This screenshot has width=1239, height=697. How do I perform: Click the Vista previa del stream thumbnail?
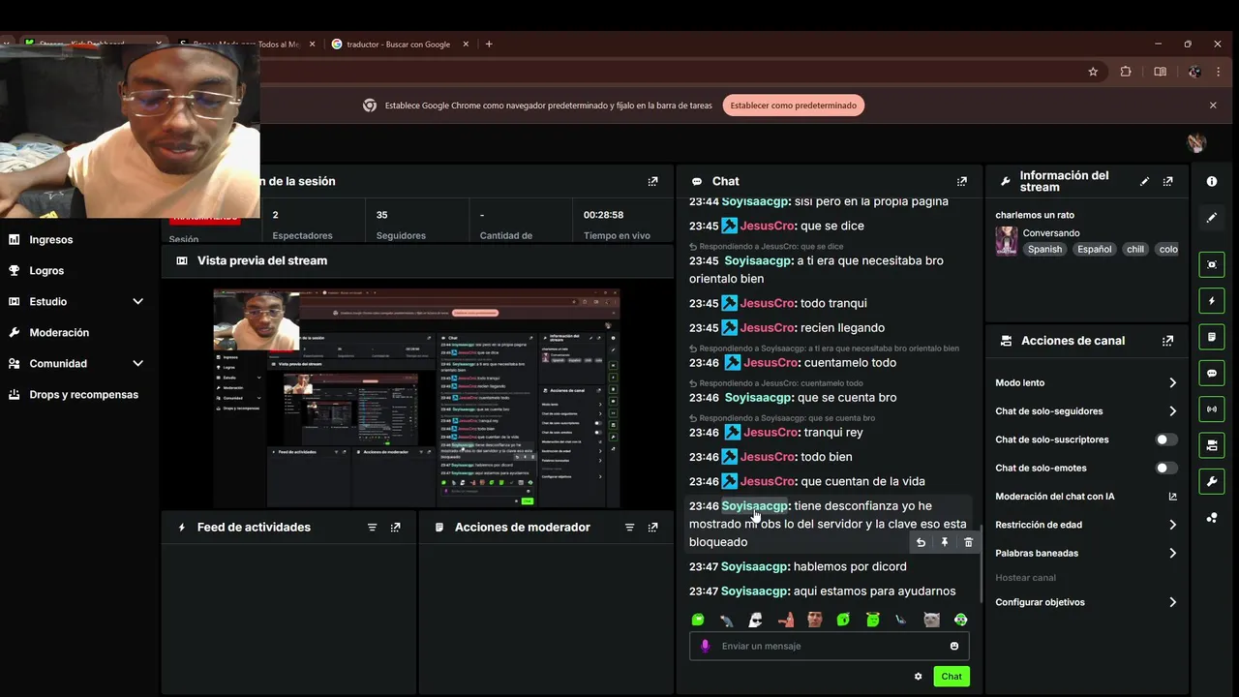(x=416, y=398)
